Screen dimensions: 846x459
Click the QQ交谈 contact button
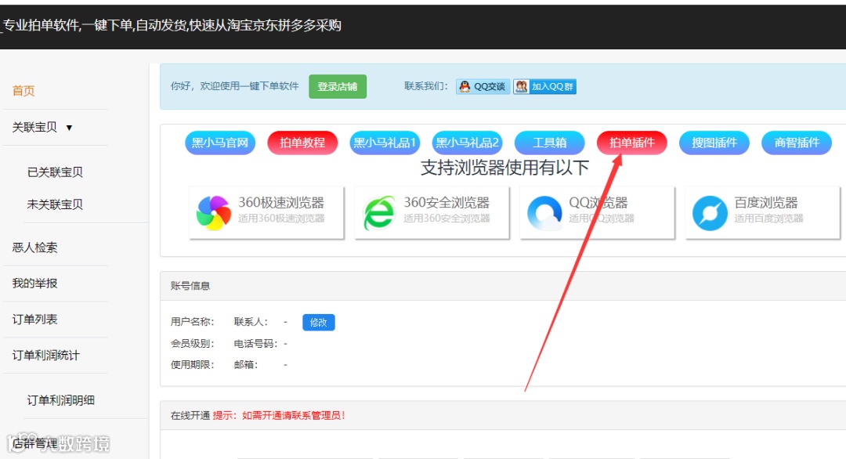(483, 86)
